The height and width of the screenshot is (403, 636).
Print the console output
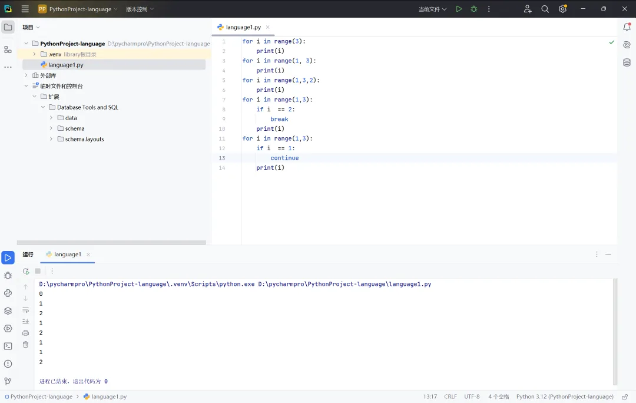25,333
